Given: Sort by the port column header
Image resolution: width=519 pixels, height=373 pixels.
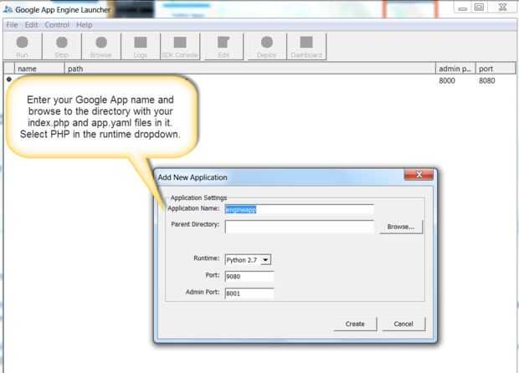Looking at the screenshot, I should click(496, 69).
